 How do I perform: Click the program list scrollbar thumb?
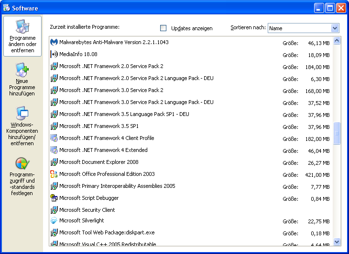coord(337,133)
